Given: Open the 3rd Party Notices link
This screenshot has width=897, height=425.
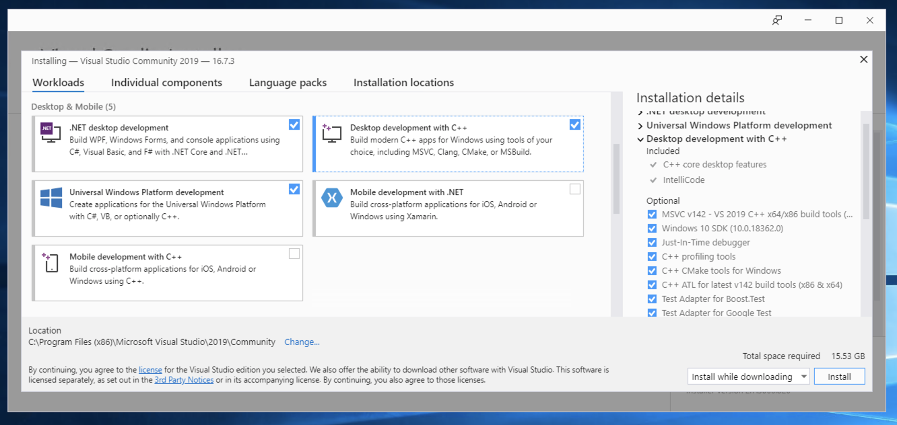Looking at the screenshot, I should (184, 380).
